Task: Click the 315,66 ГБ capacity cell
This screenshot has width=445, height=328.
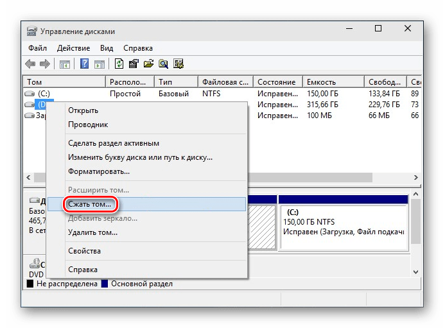Action: click(322, 105)
